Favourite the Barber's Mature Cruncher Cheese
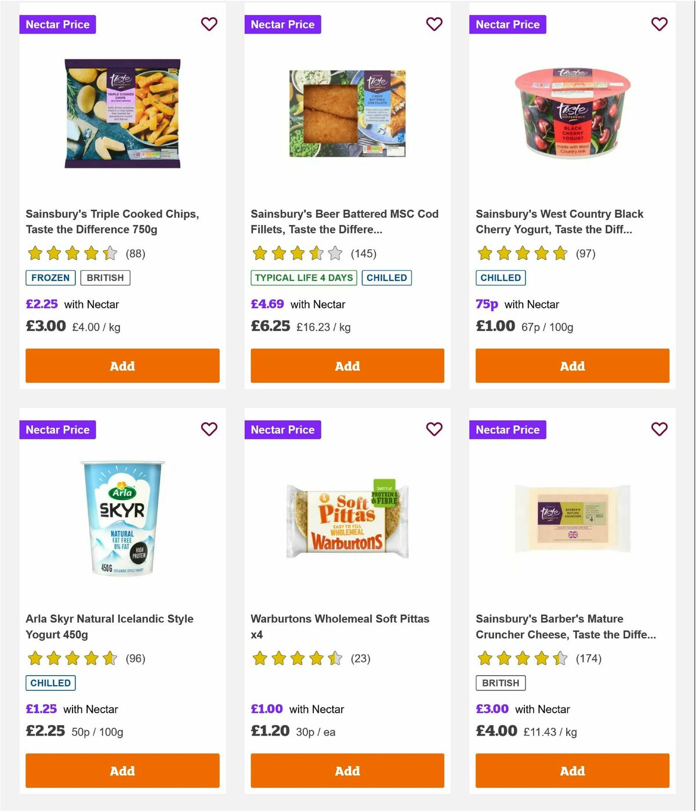This screenshot has width=696, height=812. pyautogui.click(x=659, y=429)
